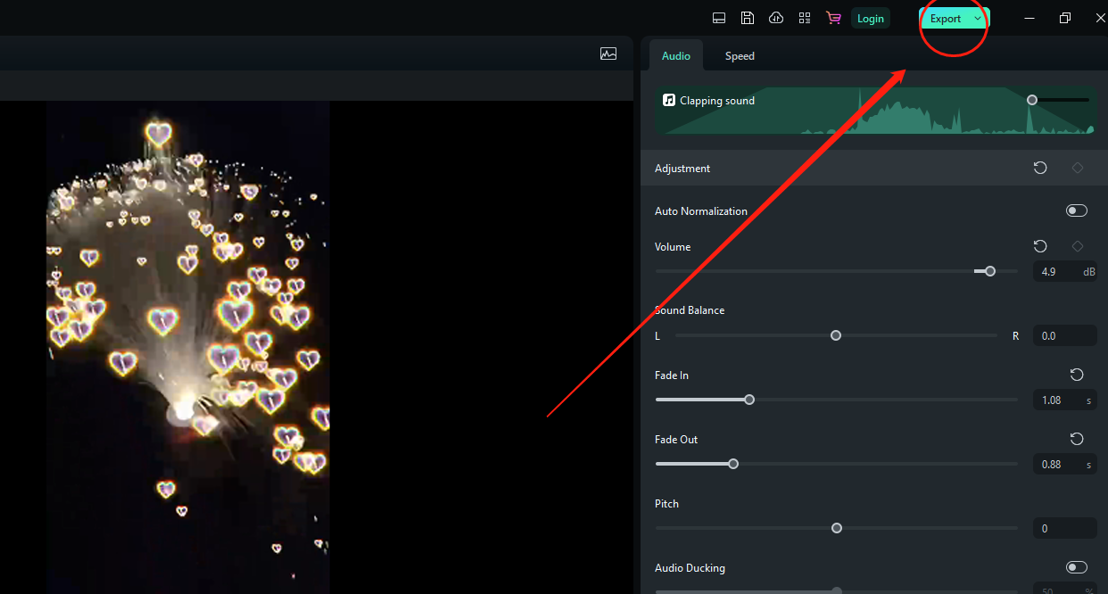
Task: Click the Export button
Action: point(945,19)
